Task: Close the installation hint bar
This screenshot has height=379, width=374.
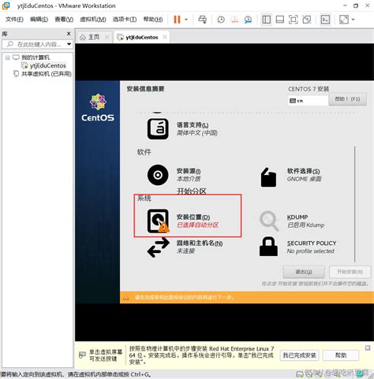Action: [x=368, y=347]
